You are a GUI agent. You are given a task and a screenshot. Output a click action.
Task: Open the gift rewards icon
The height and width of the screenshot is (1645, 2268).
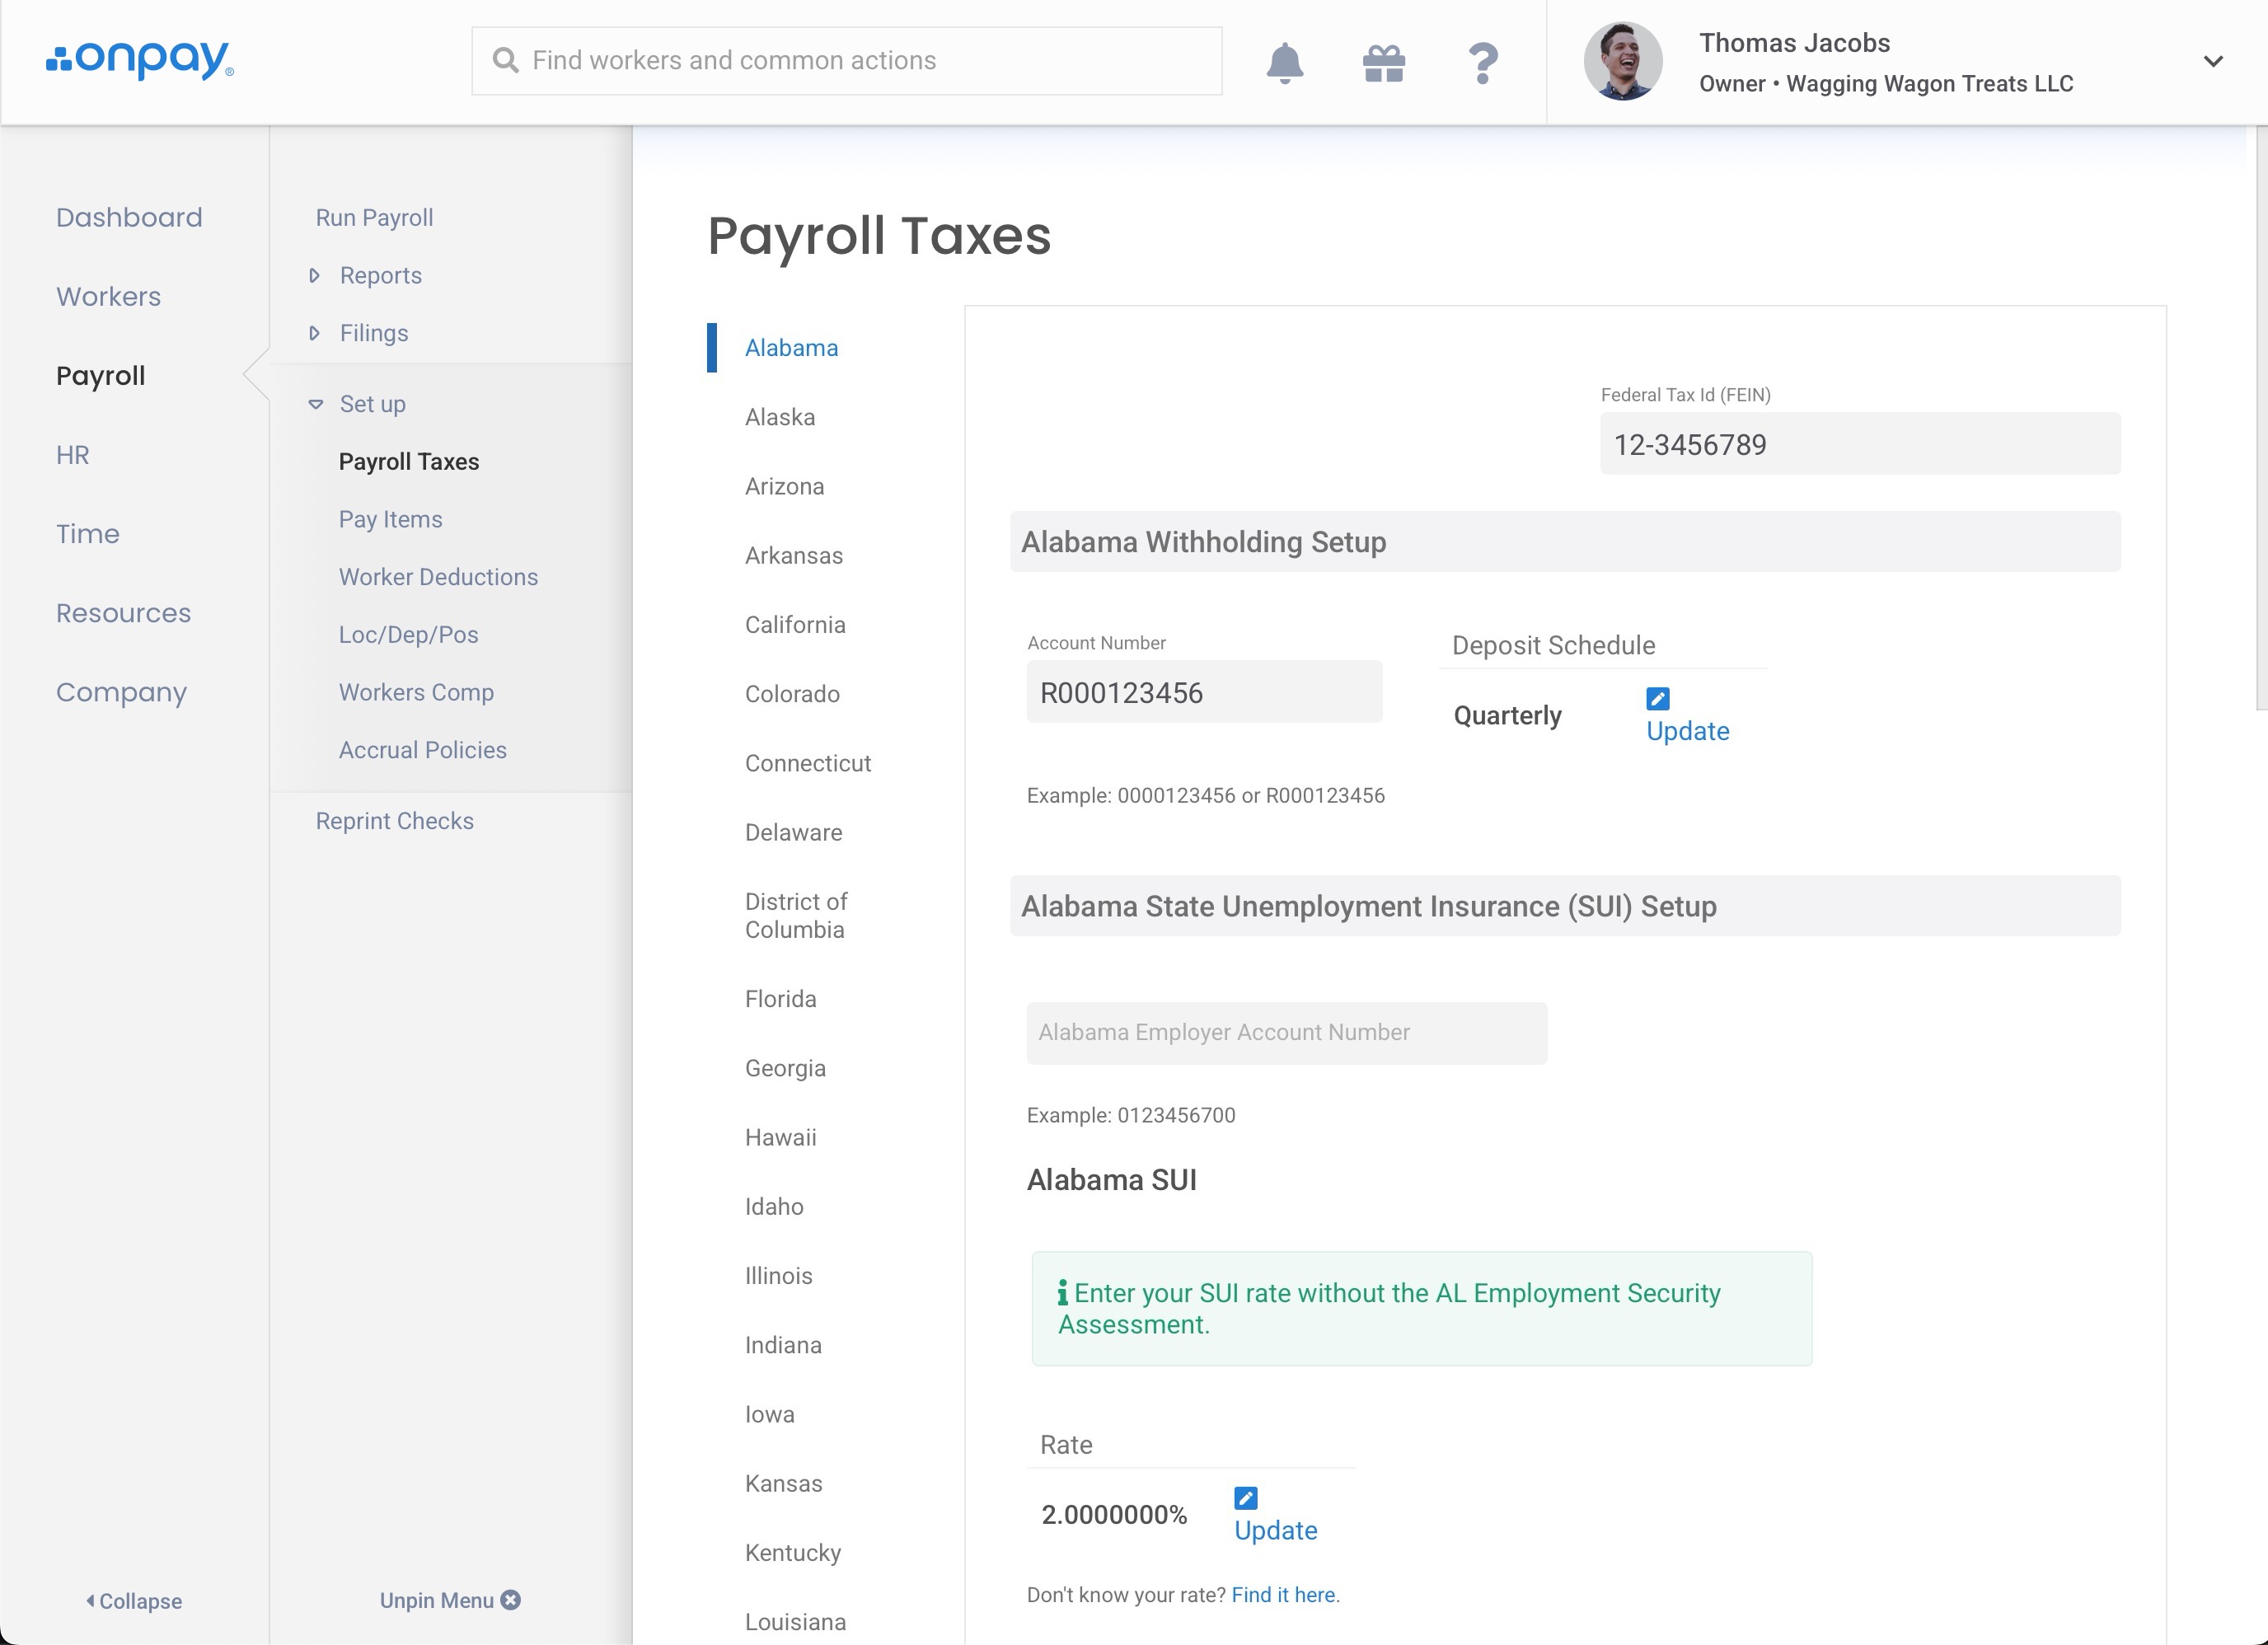pos(1383,63)
